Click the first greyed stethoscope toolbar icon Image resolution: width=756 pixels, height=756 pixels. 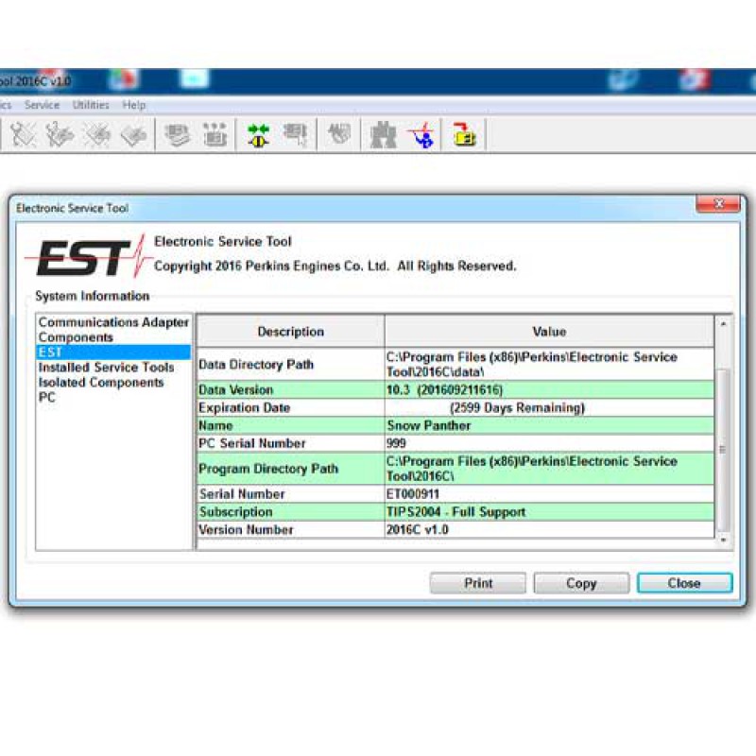pos(23,134)
